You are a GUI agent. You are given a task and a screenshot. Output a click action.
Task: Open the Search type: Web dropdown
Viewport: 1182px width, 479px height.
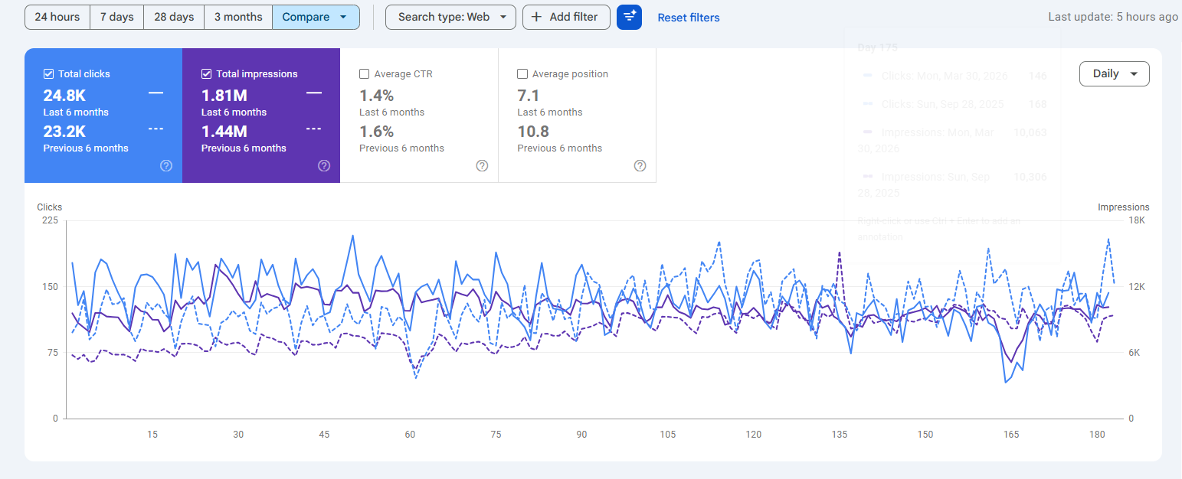[450, 17]
